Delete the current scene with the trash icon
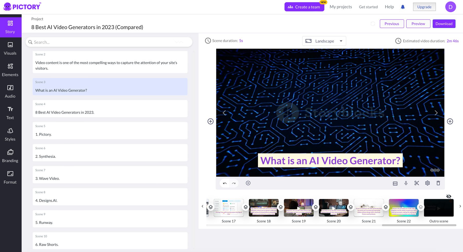Image resolution: width=463 pixels, height=252 pixels. click(438, 183)
